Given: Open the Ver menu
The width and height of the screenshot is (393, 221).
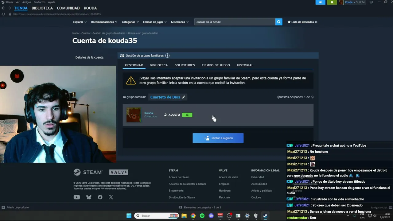Looking at the screenshot, I should point(18,2).
